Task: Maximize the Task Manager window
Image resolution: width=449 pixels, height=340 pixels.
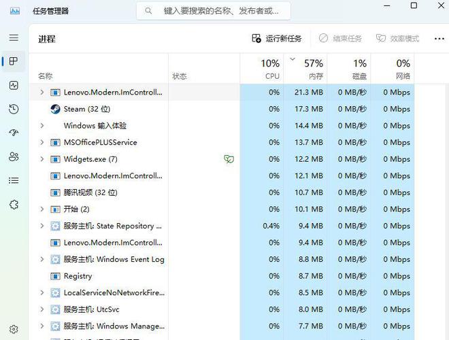Action: 414,5
